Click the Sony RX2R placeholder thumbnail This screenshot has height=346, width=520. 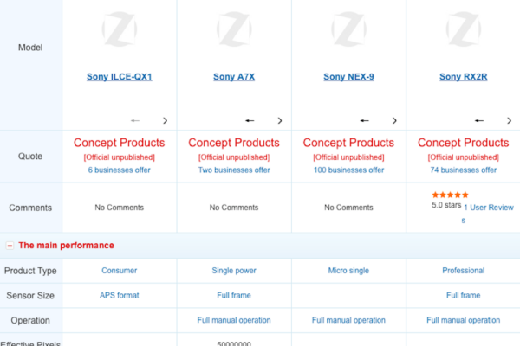click(x=464, y=29)
